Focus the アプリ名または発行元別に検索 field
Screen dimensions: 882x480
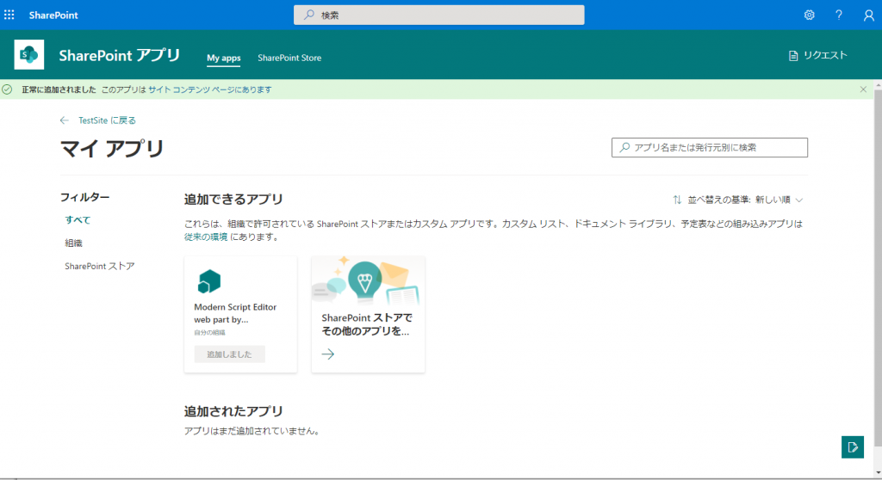pyautogui.click(x=710, y=147)
